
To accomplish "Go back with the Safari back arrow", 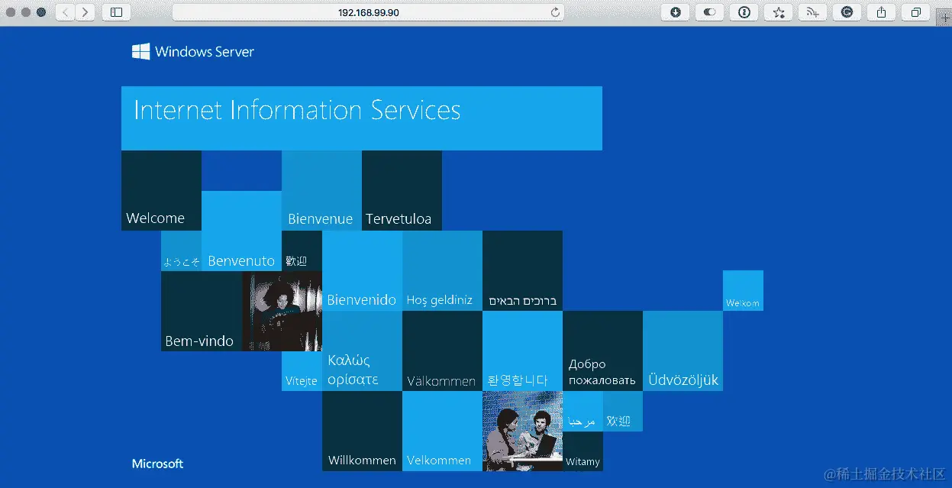I will [x=65, y=12].
